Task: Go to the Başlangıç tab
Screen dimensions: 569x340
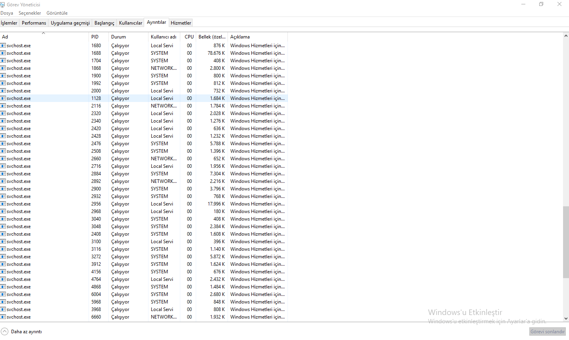Action: pyautogui.click(x=104, y=23)
